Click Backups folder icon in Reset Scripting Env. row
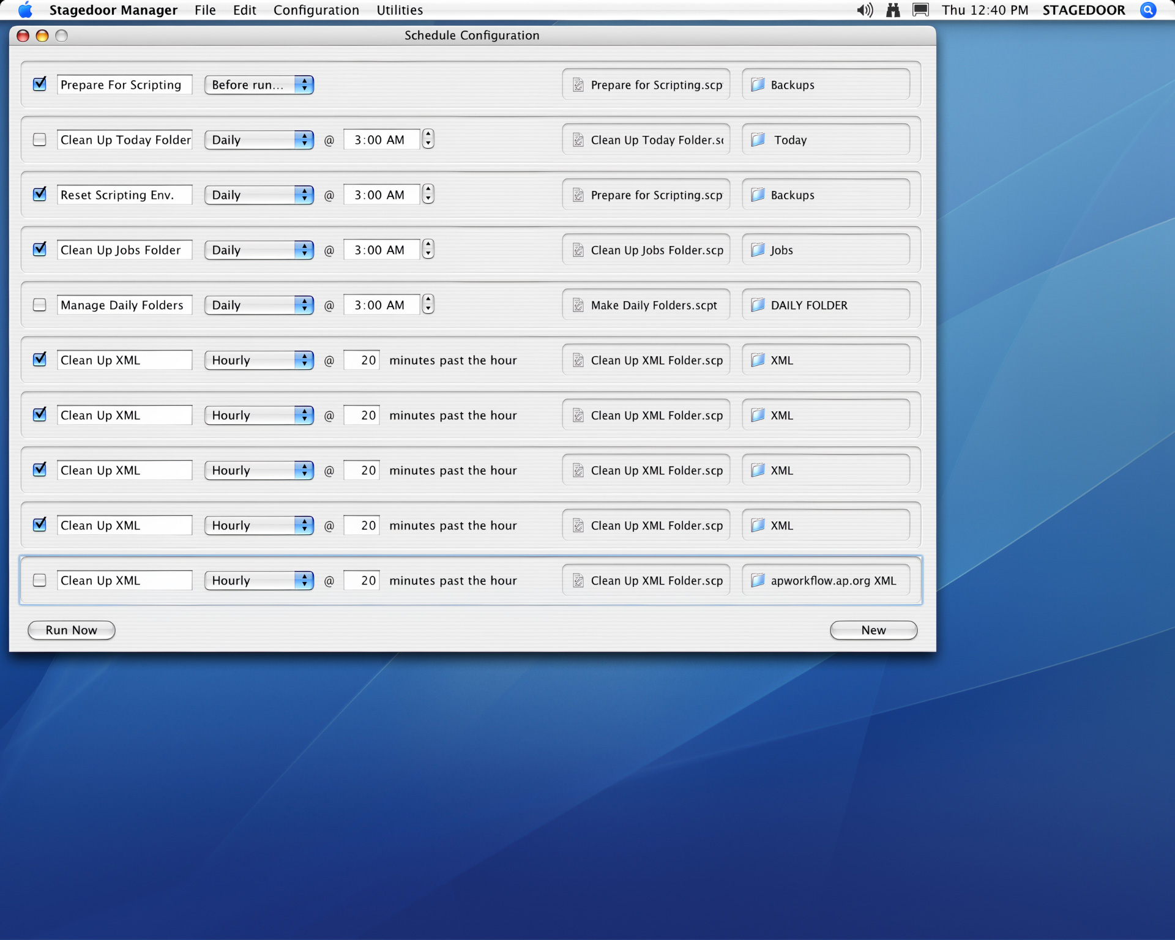This screenshot has height=940, width=1175. pyautogui.click(x=758, y=195)
